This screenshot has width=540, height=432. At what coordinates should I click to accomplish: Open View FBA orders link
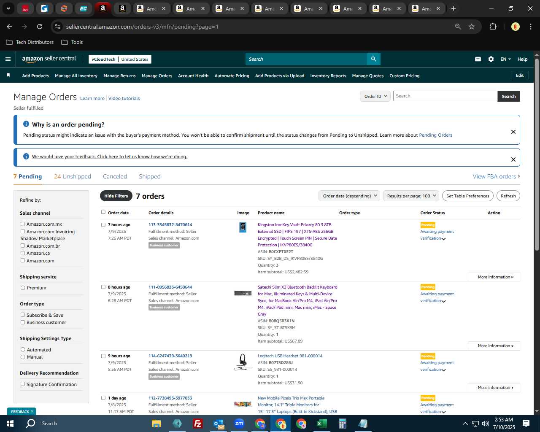pos(496,176)
